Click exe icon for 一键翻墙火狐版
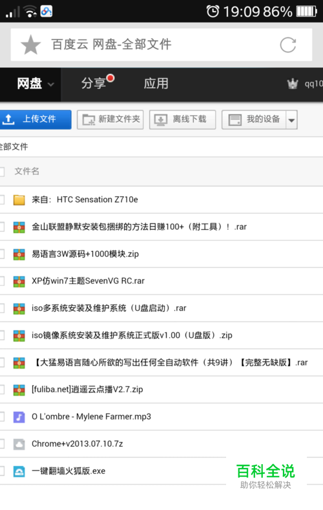 pos(19,471)
